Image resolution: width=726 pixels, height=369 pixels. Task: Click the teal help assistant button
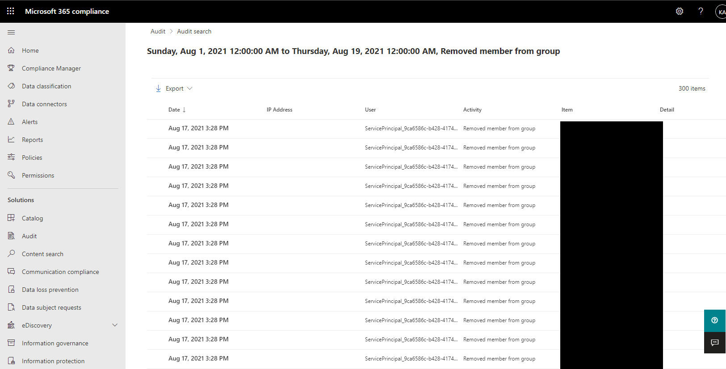[714, 320]
